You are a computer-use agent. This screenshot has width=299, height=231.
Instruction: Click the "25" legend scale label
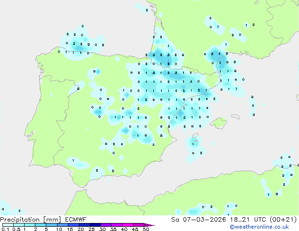click(91, 229)
